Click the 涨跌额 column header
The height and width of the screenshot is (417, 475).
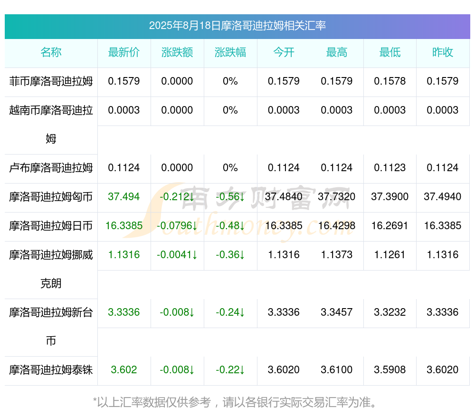point(177,52)
